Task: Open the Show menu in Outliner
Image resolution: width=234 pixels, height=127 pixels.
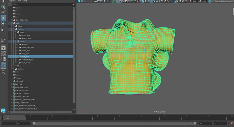Action: click(x=19, y=1)
